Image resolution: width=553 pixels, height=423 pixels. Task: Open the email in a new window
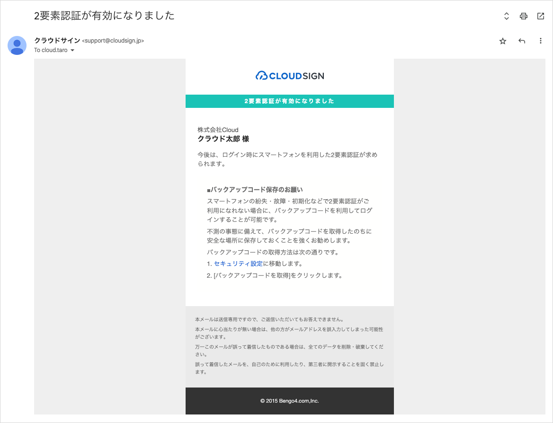click(540, 16)
